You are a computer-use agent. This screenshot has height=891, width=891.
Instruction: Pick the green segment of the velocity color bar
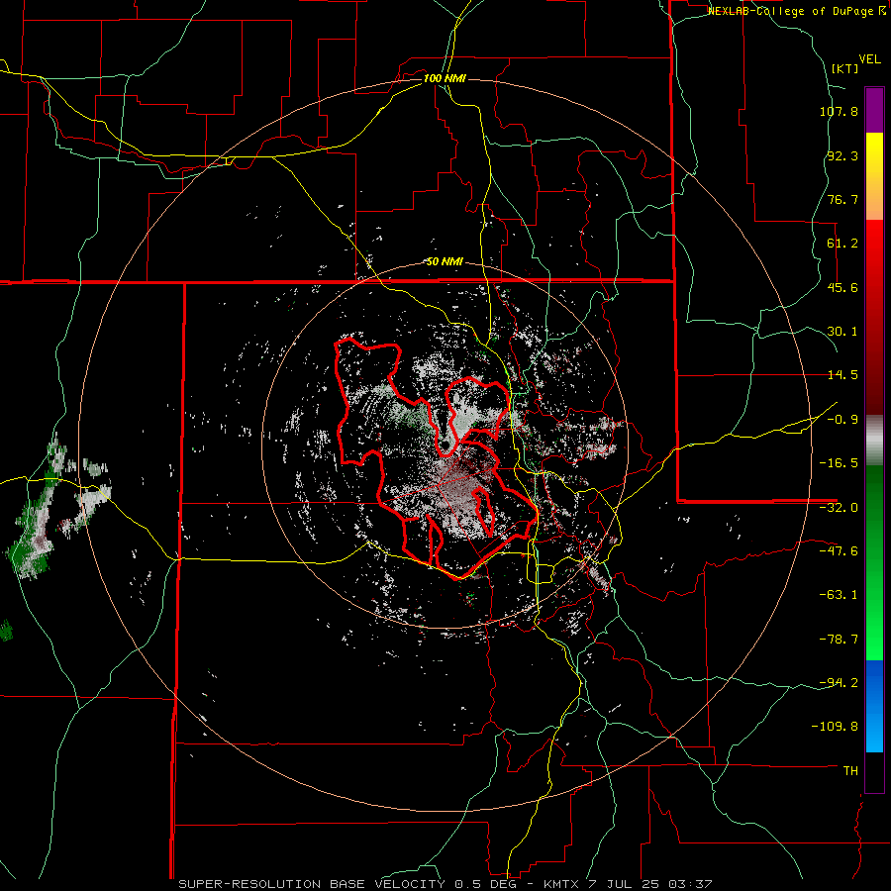pyautogui.click(x=874, y=562)
